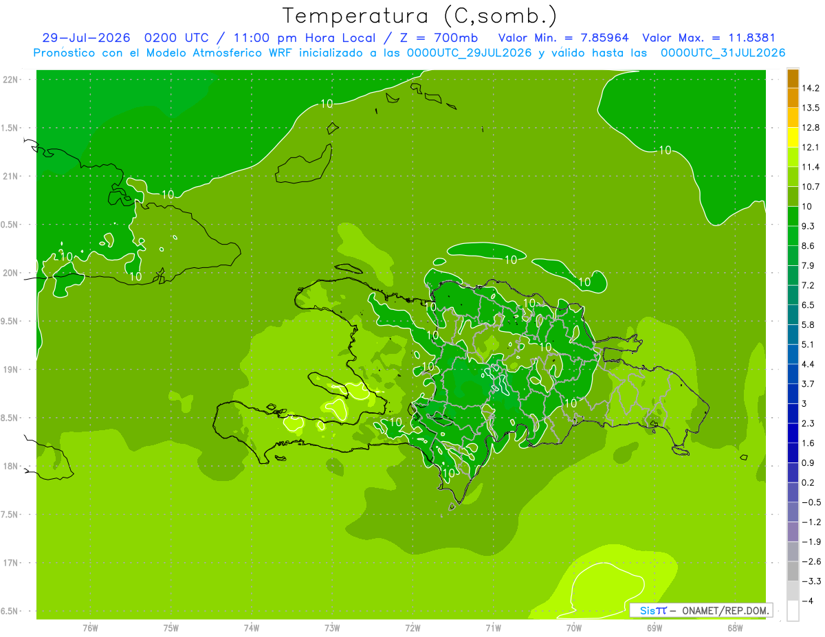Click the 7.9 color bar label
Screen dimensions: 825x637
click(808, 265)
